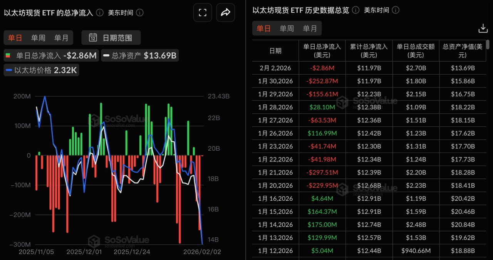Click the share arrow icon
This screenshot has width=493, height=260.
tap(225, 12)
